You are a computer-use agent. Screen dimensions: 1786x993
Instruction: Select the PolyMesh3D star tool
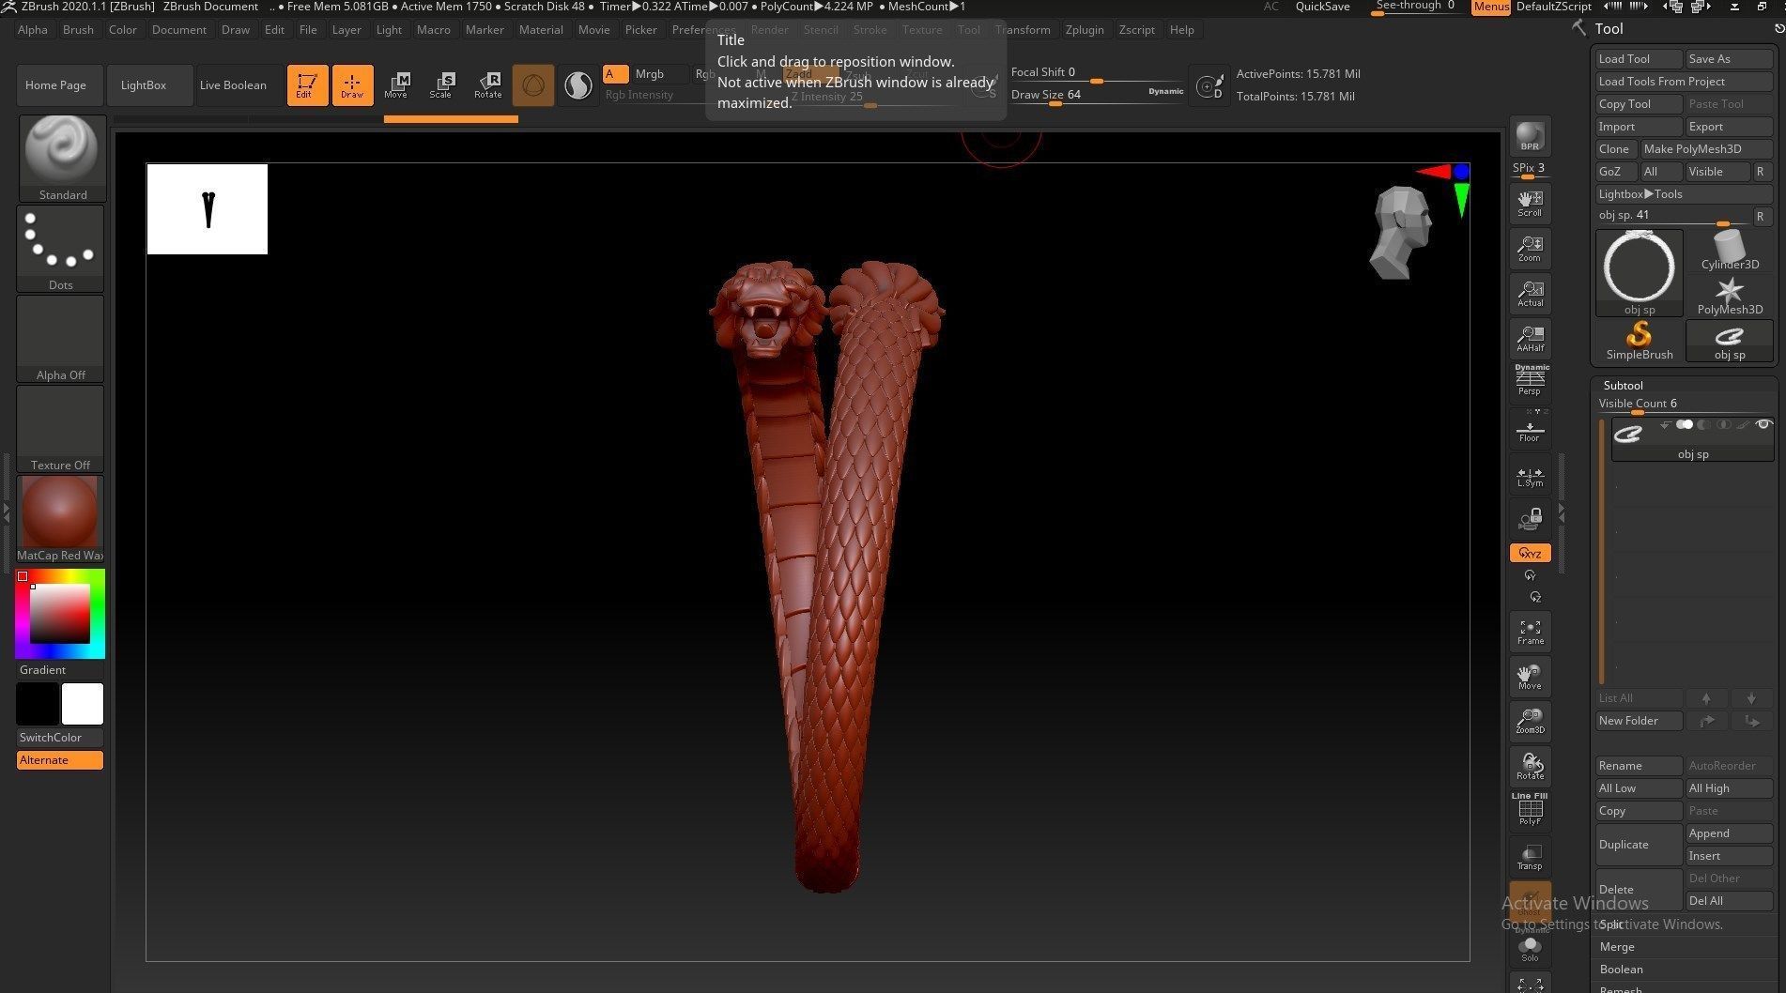coord(1730,296)
